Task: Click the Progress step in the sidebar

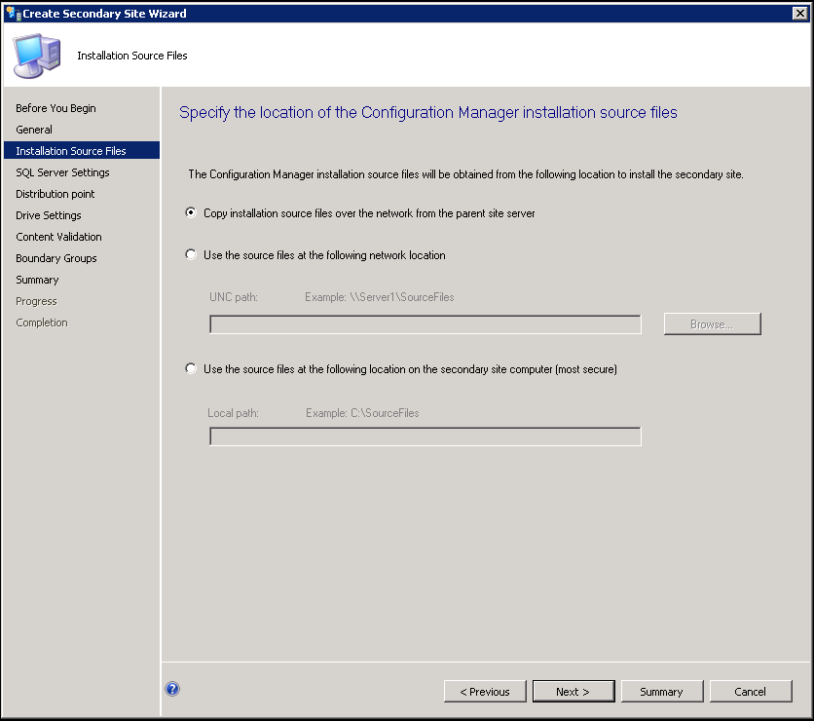Action: click(x=36, y=301)
